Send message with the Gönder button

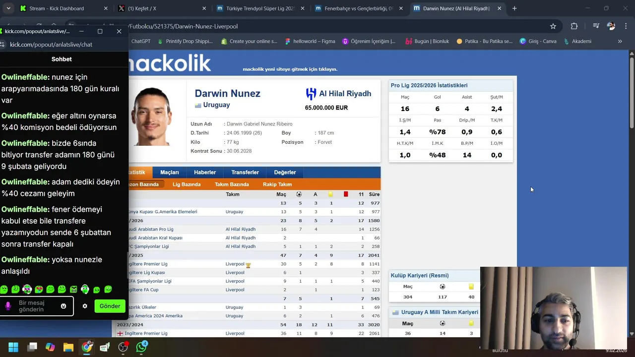[110, 306]
